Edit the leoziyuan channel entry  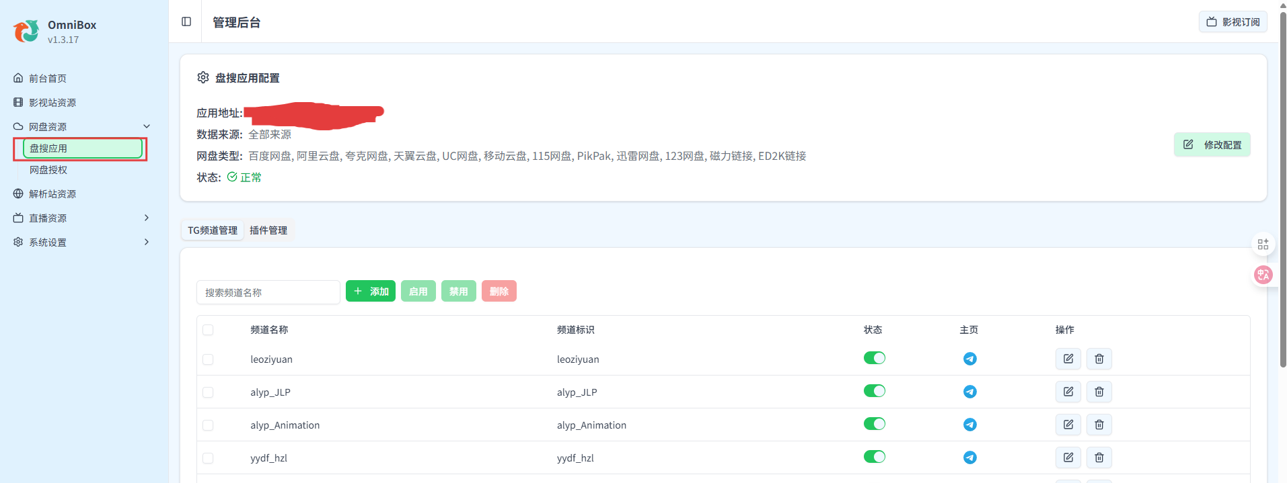(x=1068, y=359)
